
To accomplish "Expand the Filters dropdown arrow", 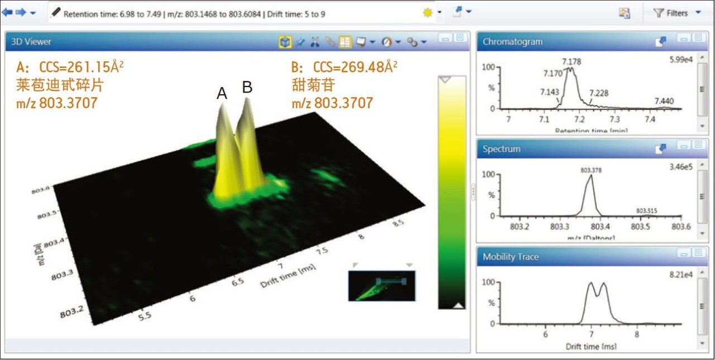I will (x=698, y=13).
